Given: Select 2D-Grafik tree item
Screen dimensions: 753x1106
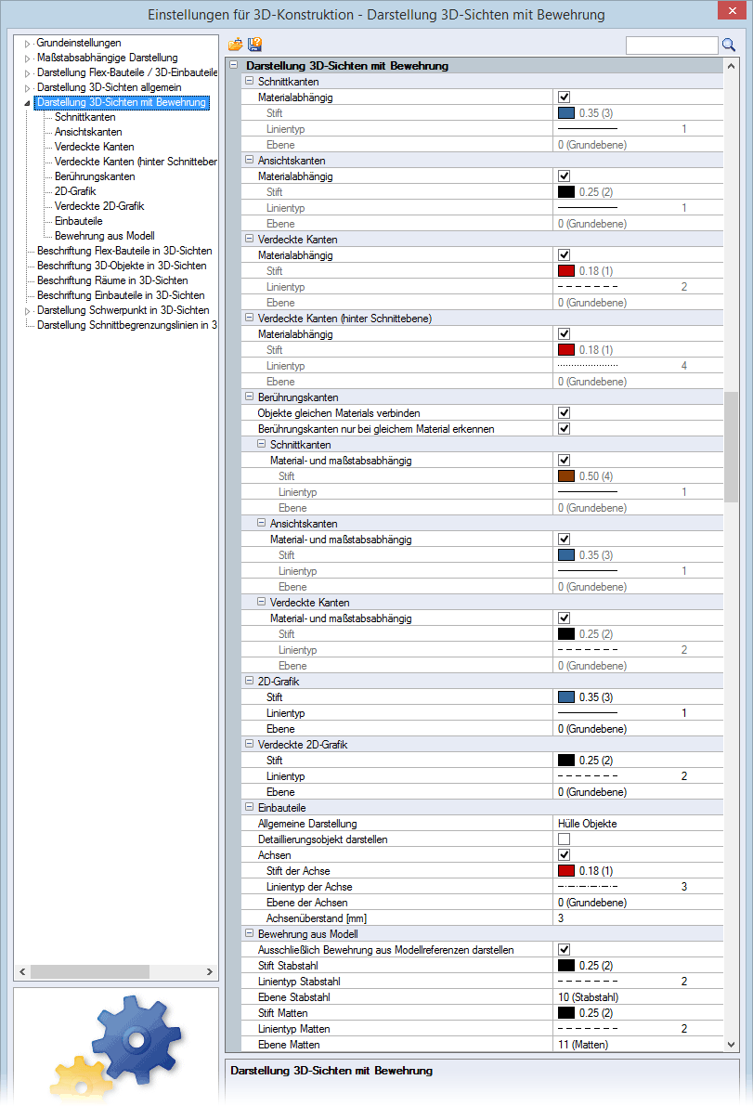Looking at the screenshot, I should coord(75,191).
